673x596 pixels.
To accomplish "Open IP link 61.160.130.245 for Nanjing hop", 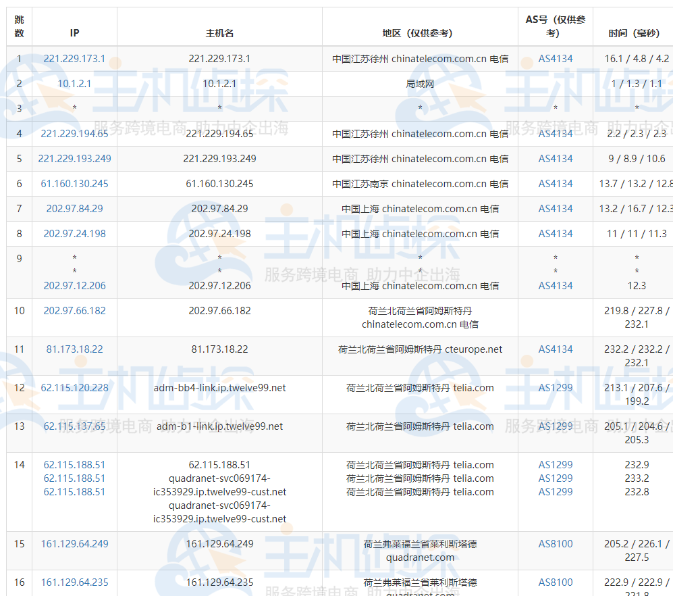I will pyautogui.click(x=74, y=184).
